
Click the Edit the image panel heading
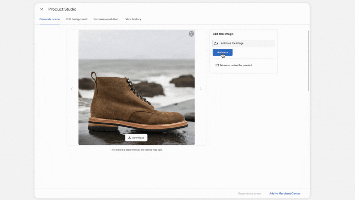(223, 34)
